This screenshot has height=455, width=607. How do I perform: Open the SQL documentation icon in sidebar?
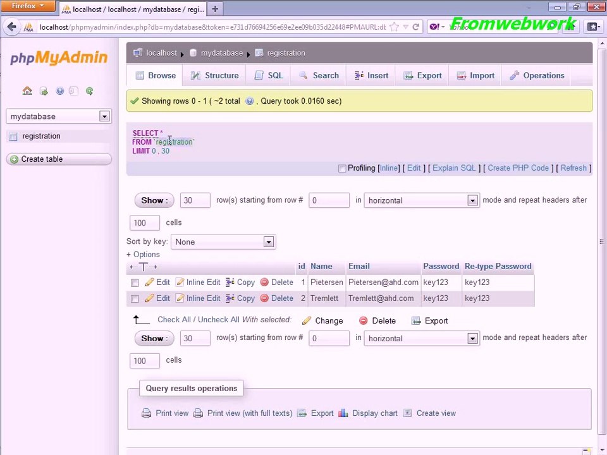(73, 91)
